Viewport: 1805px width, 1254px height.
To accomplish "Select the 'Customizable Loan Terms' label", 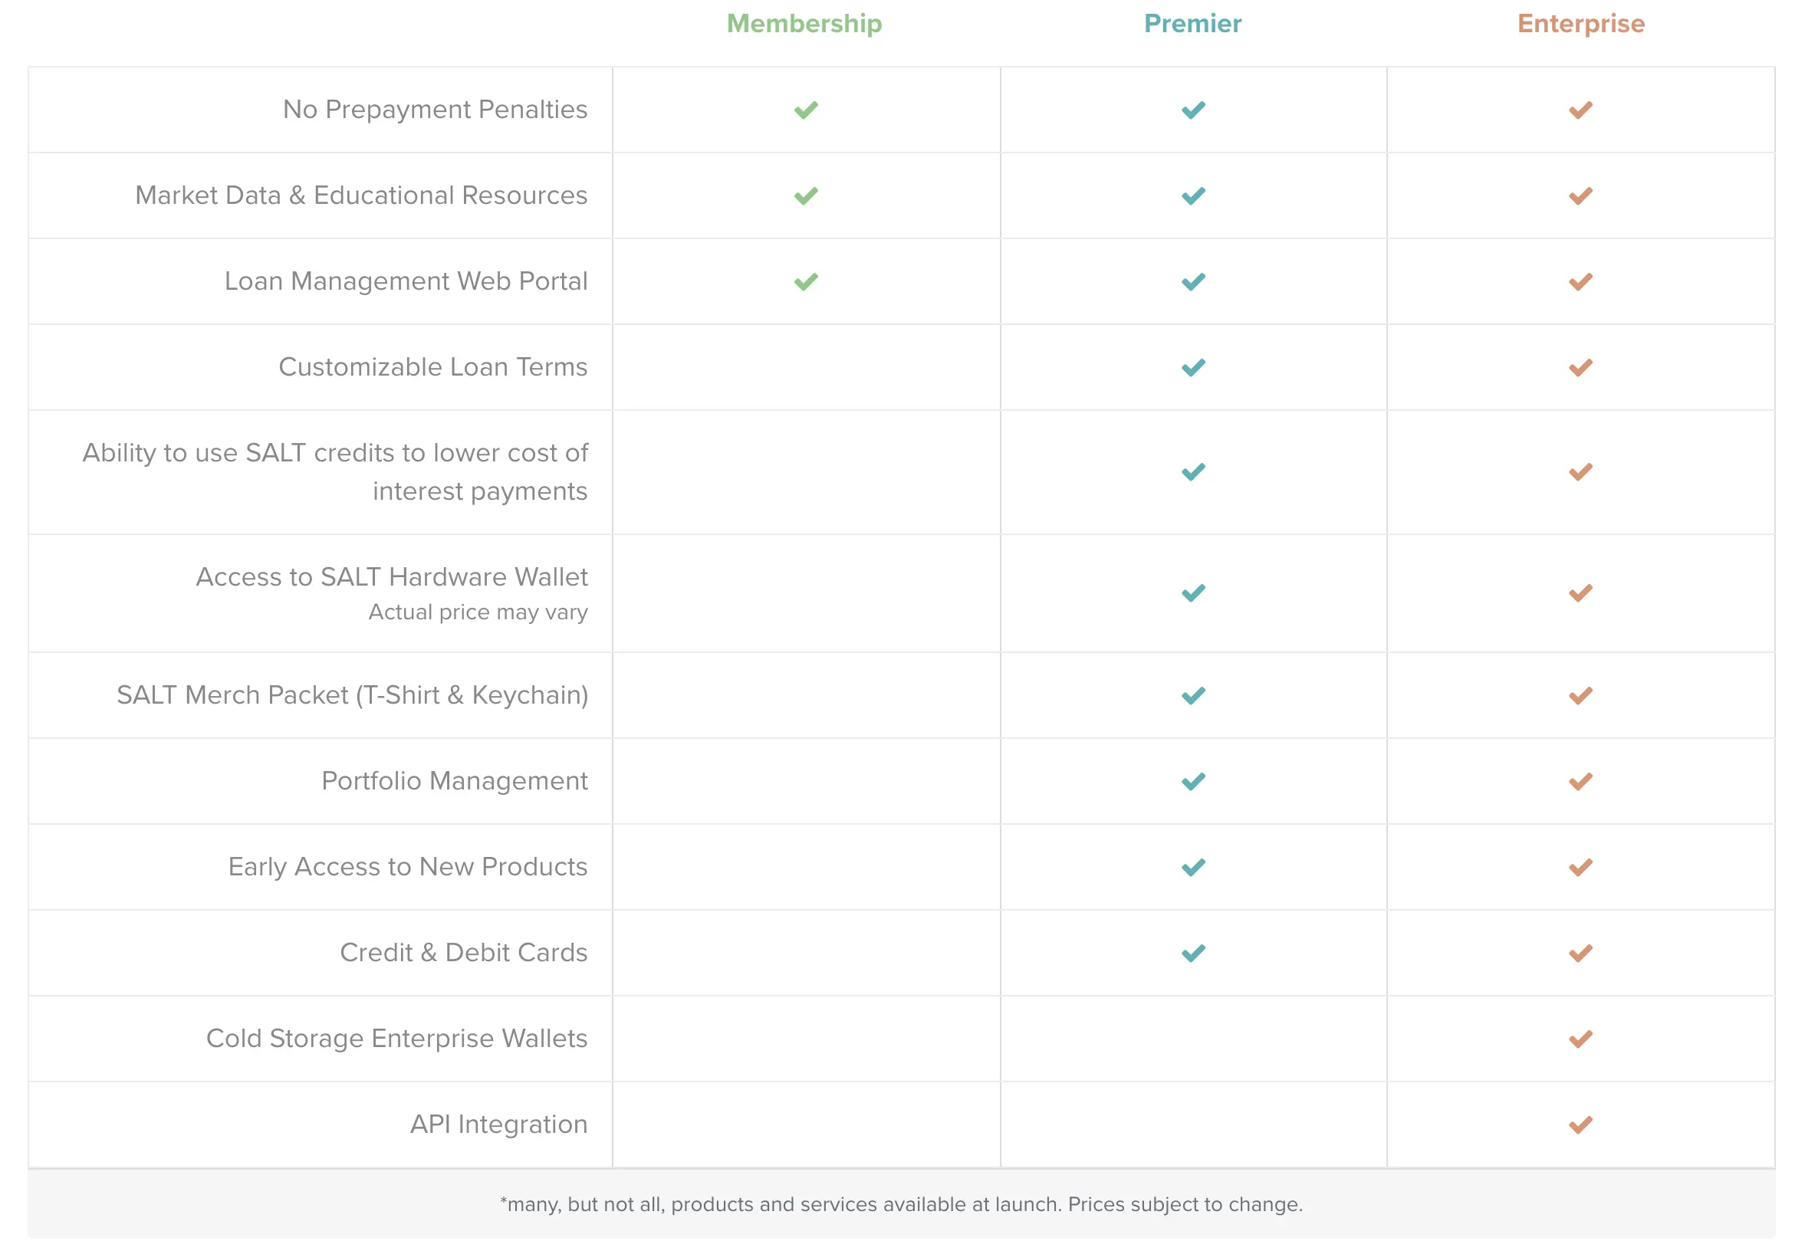I will point(432,366).
